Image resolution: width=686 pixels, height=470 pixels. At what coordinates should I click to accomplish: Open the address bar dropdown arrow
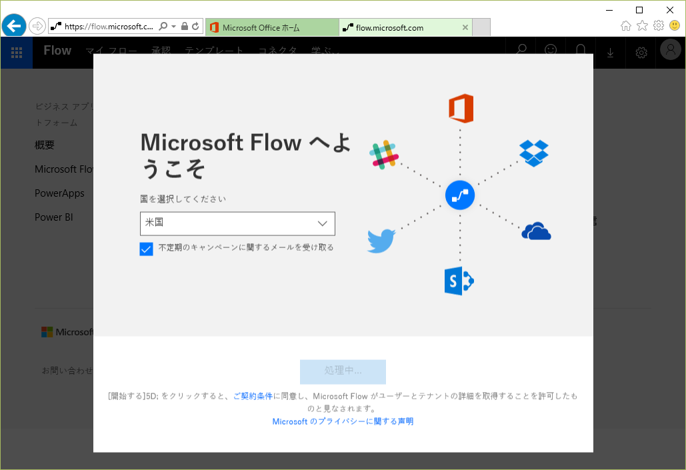pyautogui.click(x=174, y=26)
